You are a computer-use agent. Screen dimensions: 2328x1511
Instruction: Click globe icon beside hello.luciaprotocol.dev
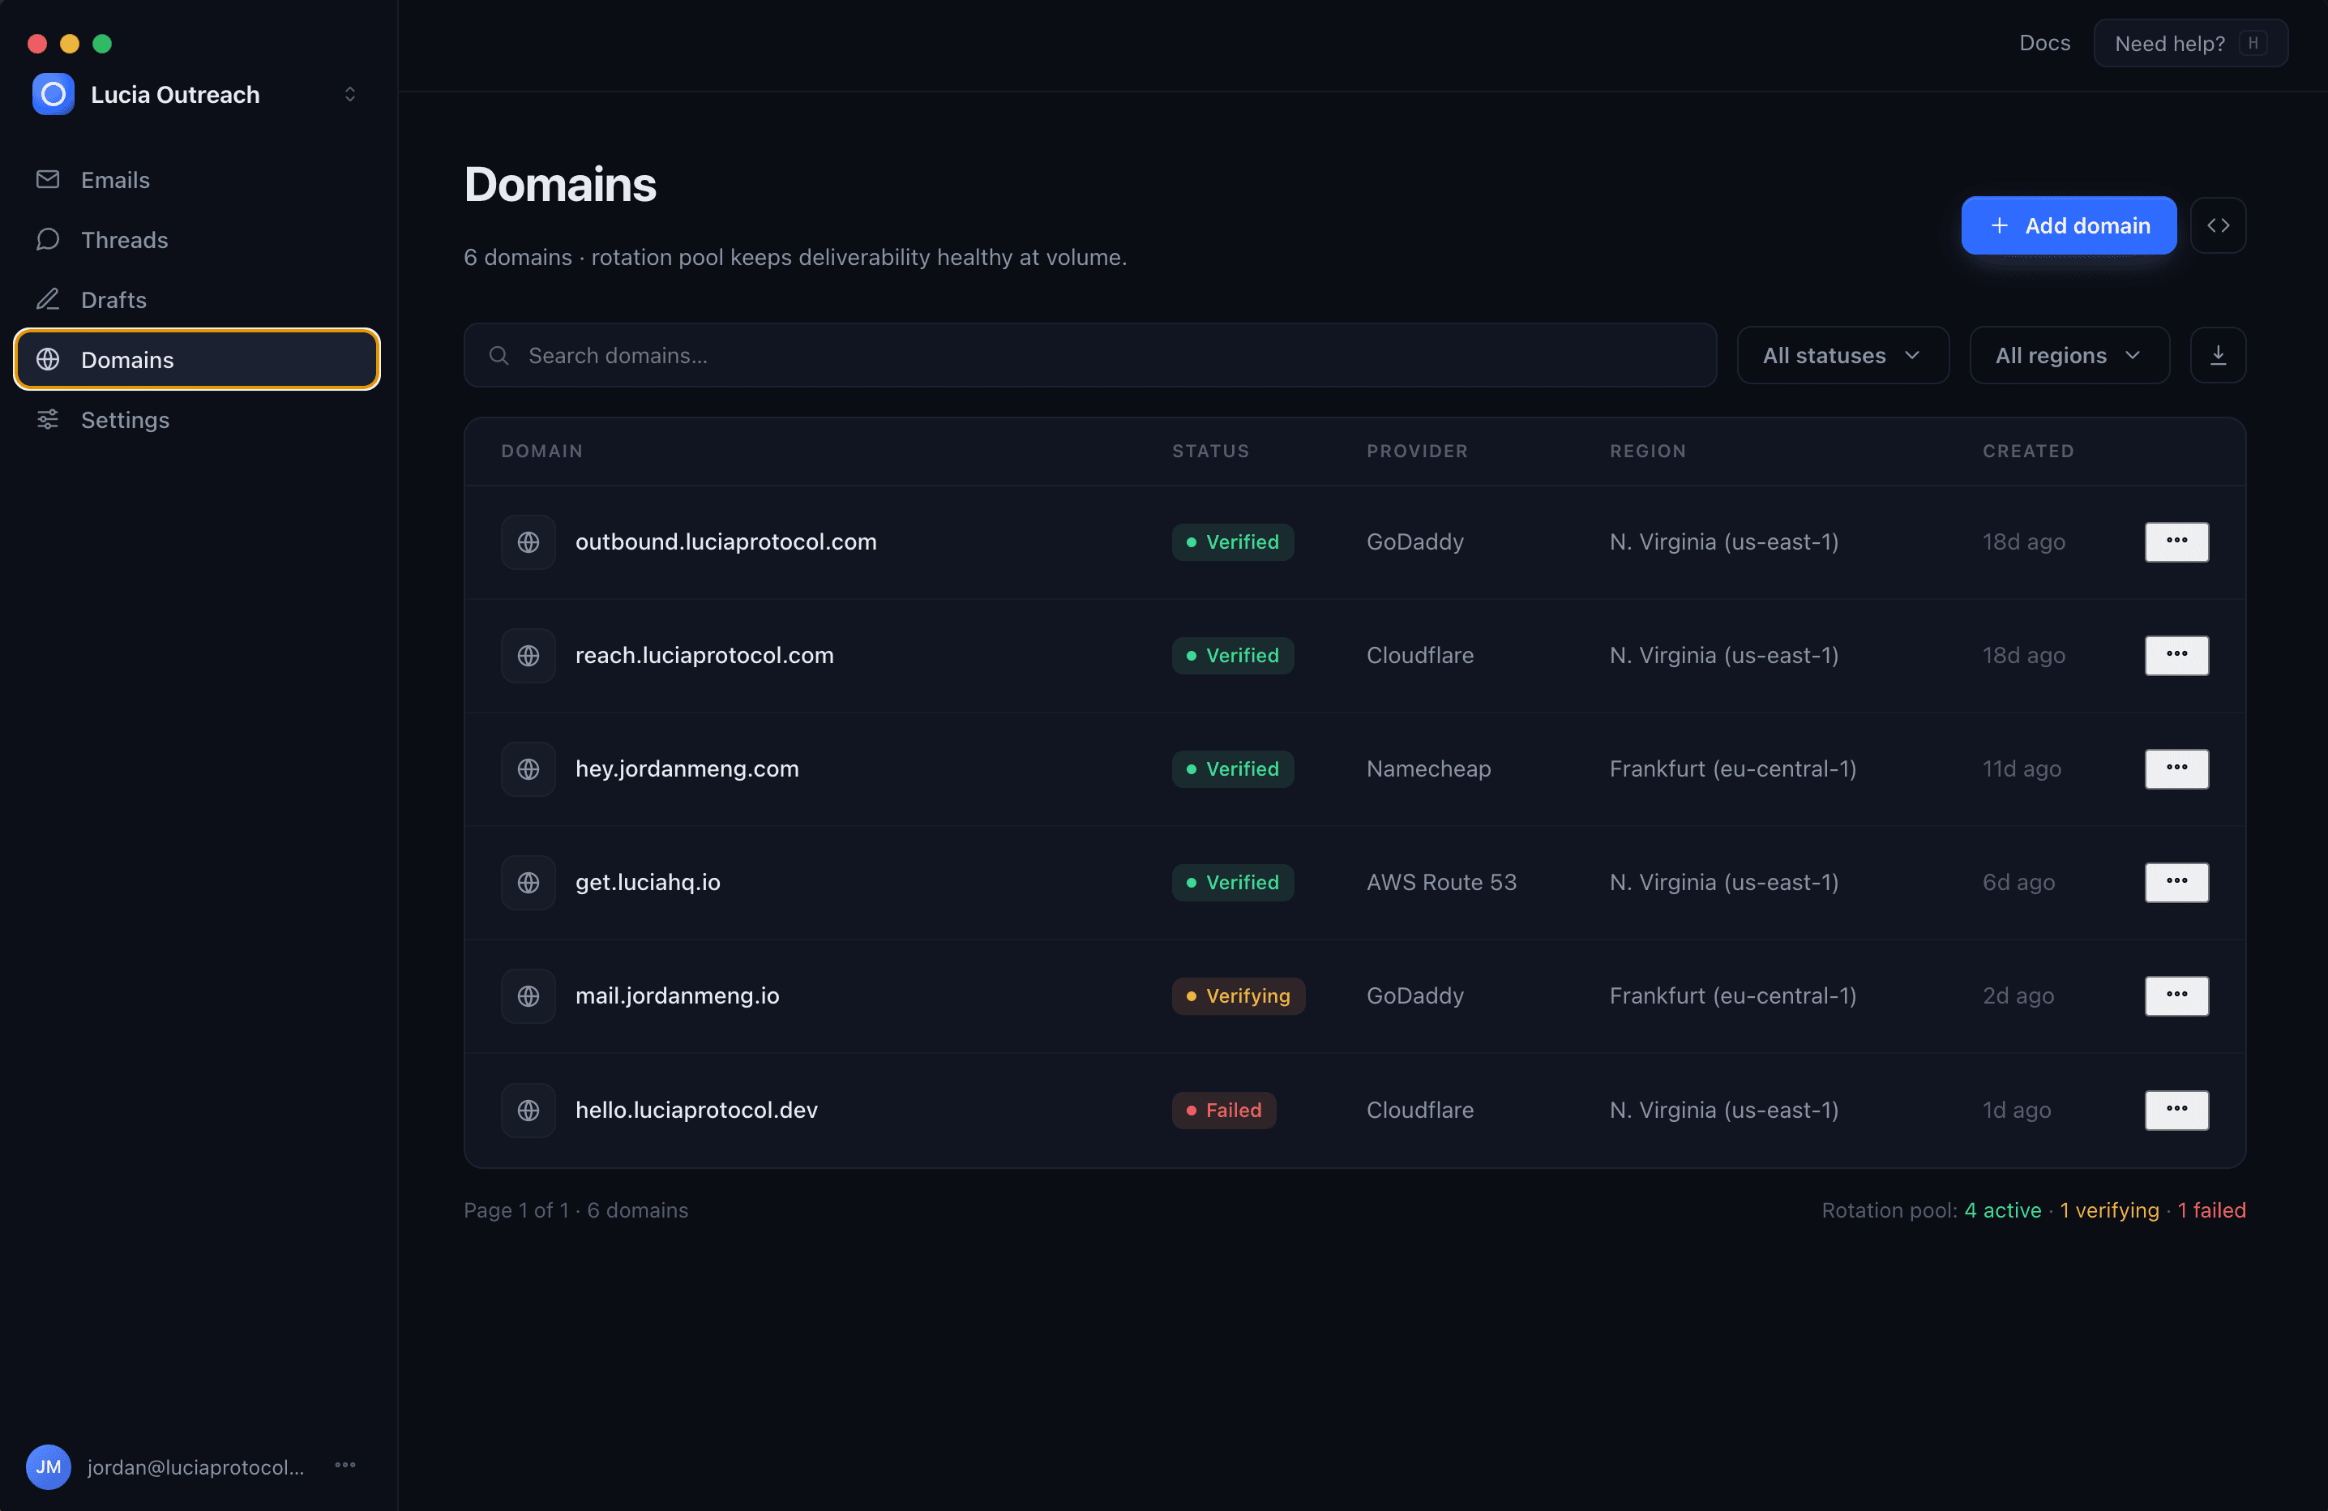click(x=529, y=1110)
